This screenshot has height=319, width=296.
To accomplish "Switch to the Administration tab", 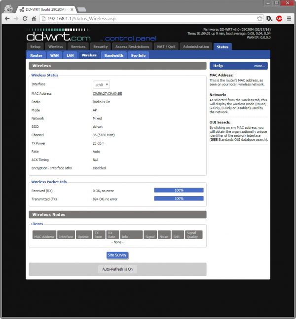I will (x=196, y=46).
